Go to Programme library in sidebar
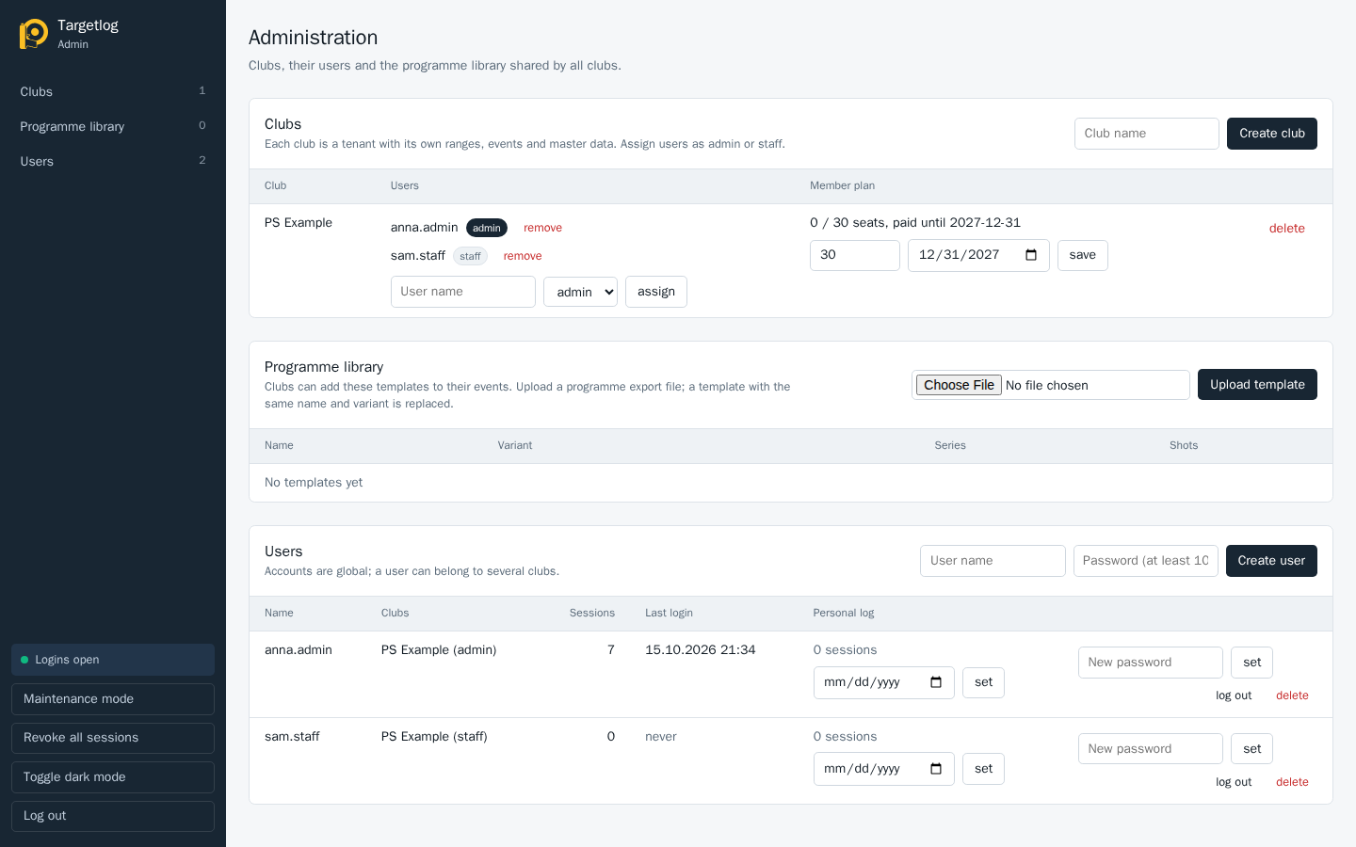 click(x=113, y=126)
